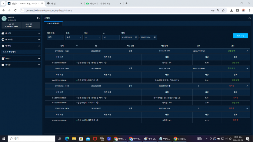The height and width of the screenshot is (142, 253).
Task: Open Chrome downloads icon
Action: (231, 11)
